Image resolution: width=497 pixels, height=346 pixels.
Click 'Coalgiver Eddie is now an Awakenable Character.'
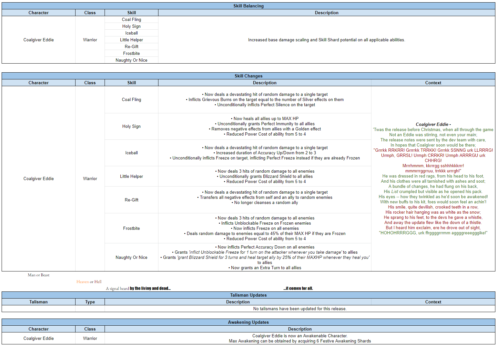pos(300,336)
